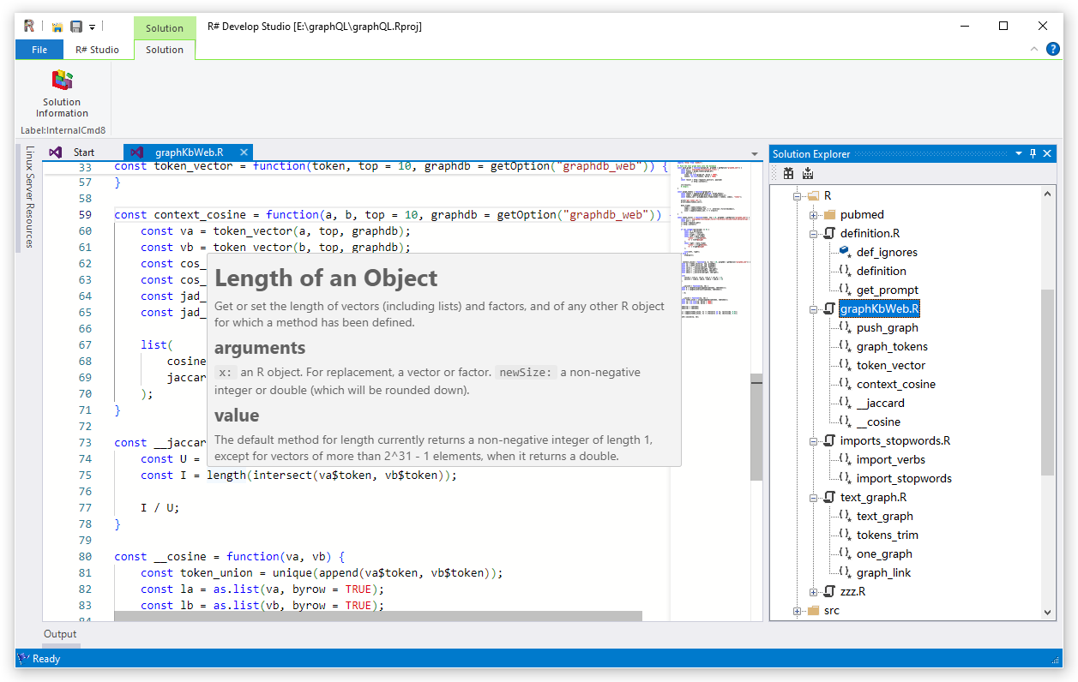Viewport: 1078px width, 682px height.
Task: Click the first Solution Explorer toolbar icon
Action: 788,173
